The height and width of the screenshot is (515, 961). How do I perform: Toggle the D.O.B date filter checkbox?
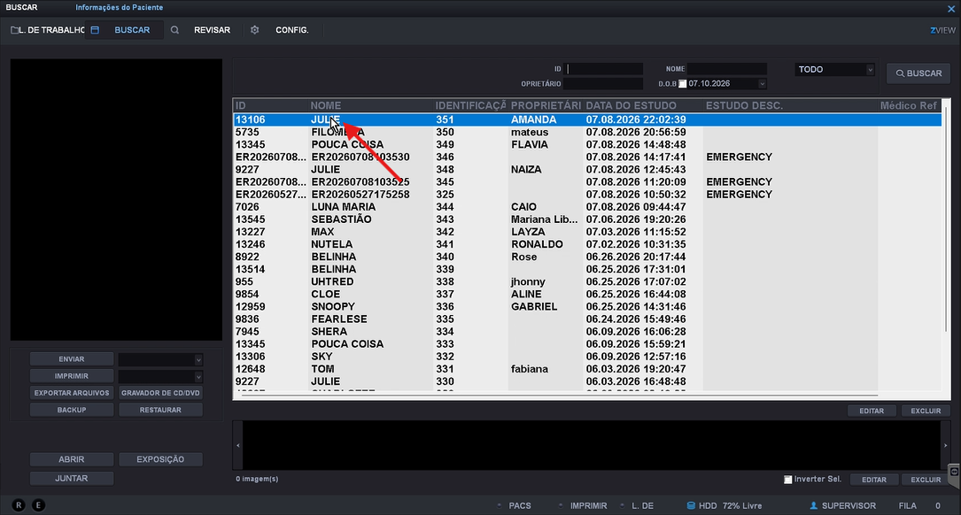pos(682,84)
